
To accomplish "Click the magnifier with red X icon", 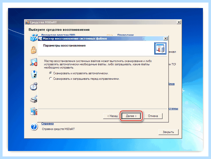I will click(x=33, y=62).
